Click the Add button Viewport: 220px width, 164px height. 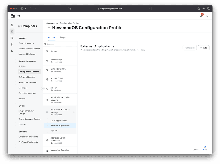tap(203, 48)
